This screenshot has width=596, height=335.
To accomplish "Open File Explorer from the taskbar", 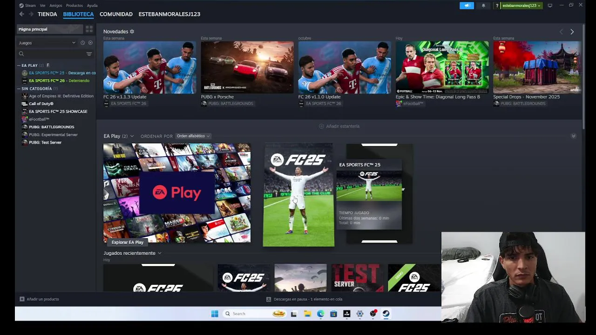I will coord(307,314).
